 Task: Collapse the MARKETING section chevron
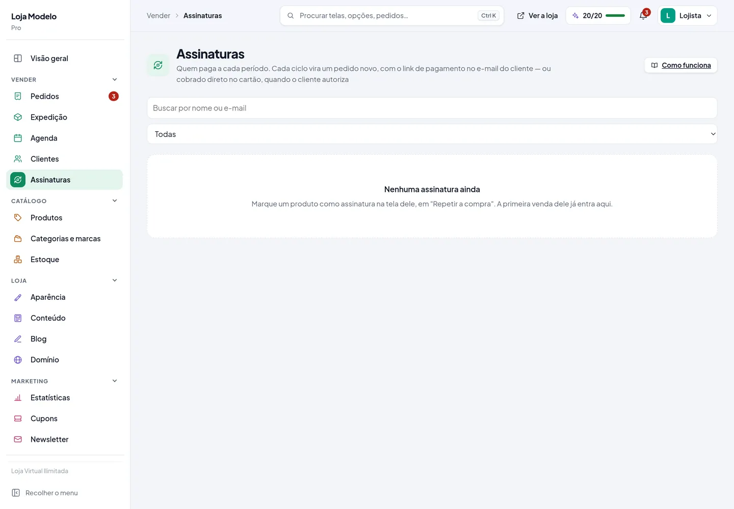point(115,381)
